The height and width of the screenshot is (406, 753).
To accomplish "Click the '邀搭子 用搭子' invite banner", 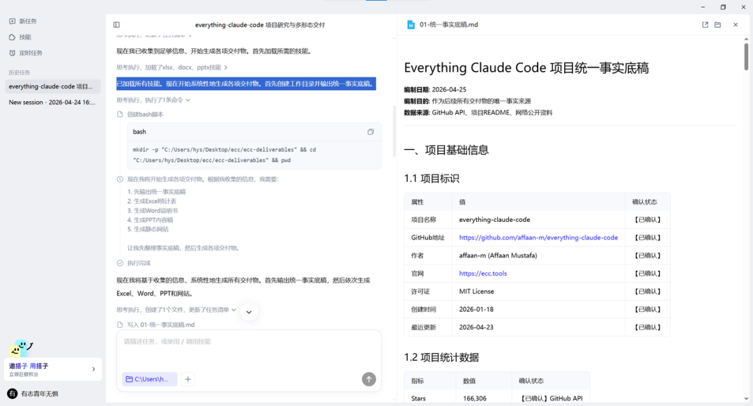I will (x=53, y=369).
